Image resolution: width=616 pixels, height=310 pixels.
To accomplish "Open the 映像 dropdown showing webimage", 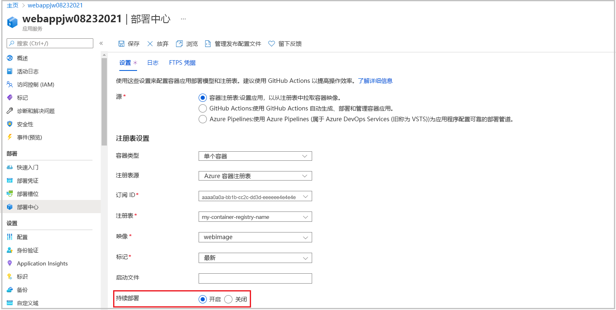I will tap(255, 237).
